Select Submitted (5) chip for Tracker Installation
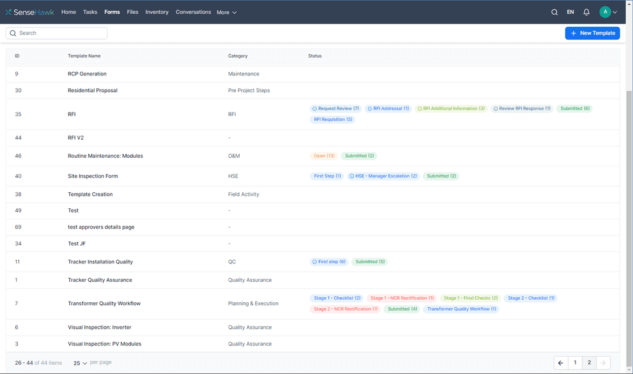Screen dimensions: 633x374 (x=370, y=261)
